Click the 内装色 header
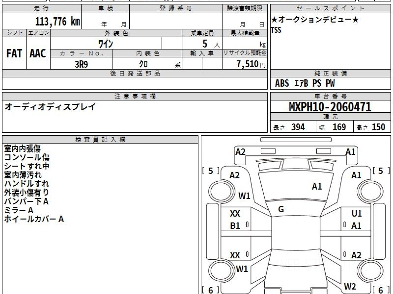Screen dimensions: 393x294 (147, 53)
